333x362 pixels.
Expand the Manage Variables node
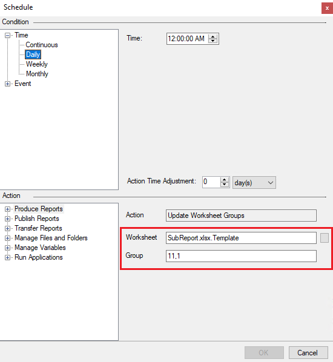tap(8, 248)
